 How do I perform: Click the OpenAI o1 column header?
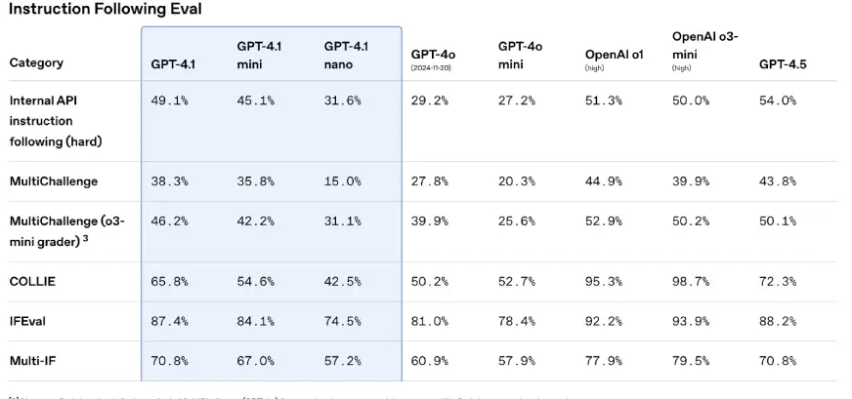(x=614, y=56)
